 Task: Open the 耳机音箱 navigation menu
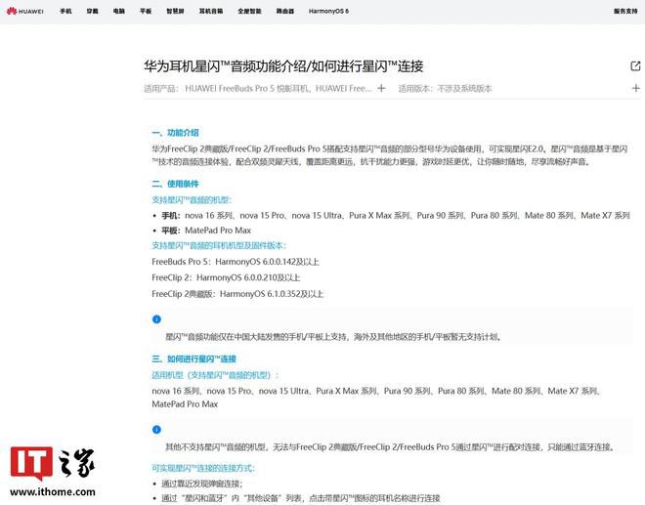pos(211,11)
